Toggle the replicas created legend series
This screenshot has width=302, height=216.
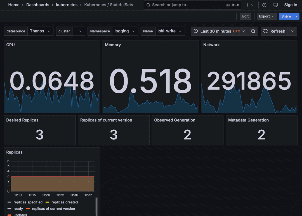pos(65,202)
